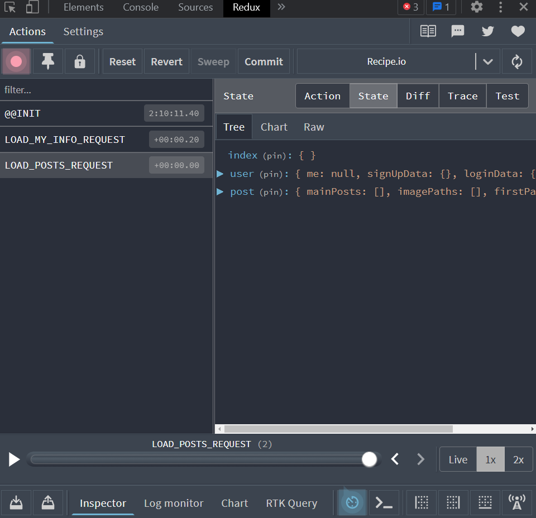Reload the Recipe.io store connection

pyautogui.click(x=516, y=61)
